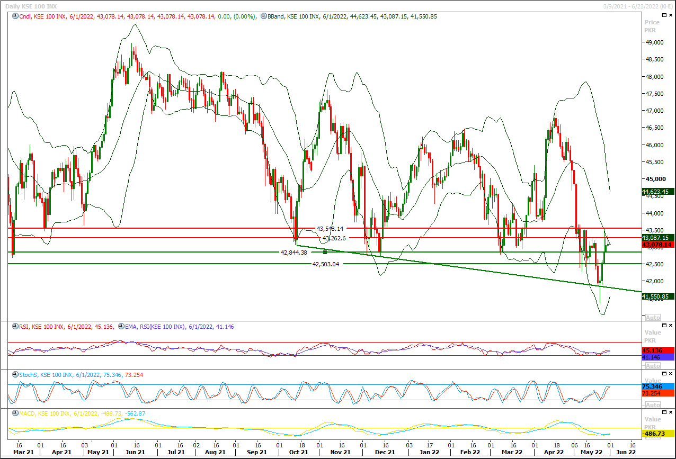Click the Jan 22 time axis label

[429, 452]
